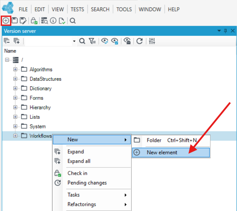Open the Version server panel options arrow
Viewport: 237px width, 211px height.
click(x=219, y=31)
